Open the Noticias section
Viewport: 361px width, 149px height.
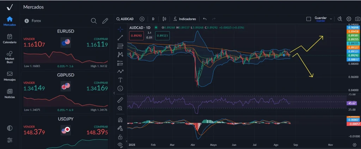(x=10, y=94)
